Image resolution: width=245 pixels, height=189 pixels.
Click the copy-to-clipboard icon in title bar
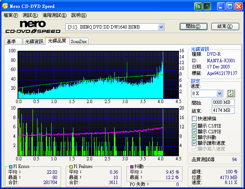coord(198,6)
